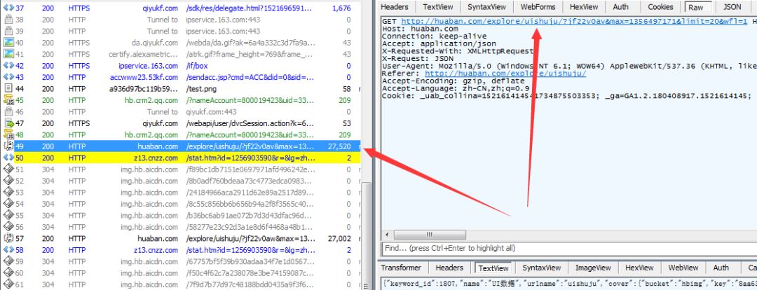Click the script icon of session 45
Screen dimensions: 757x290
point(8,100)
